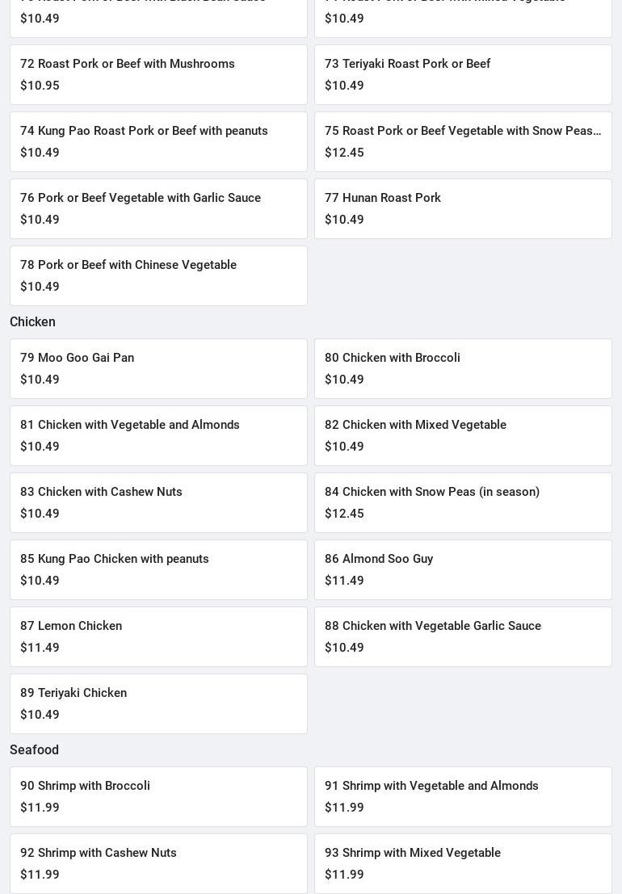Pick item 75 with Snow Peas
The height and width of the screenshot is (894, 622).
pyautogui.click(x=463, y=141)
